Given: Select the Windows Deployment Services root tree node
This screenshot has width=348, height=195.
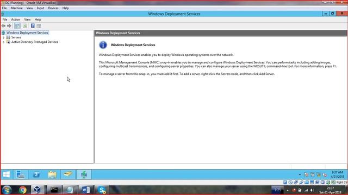Looking at the screenshot, I should point(27,32).
